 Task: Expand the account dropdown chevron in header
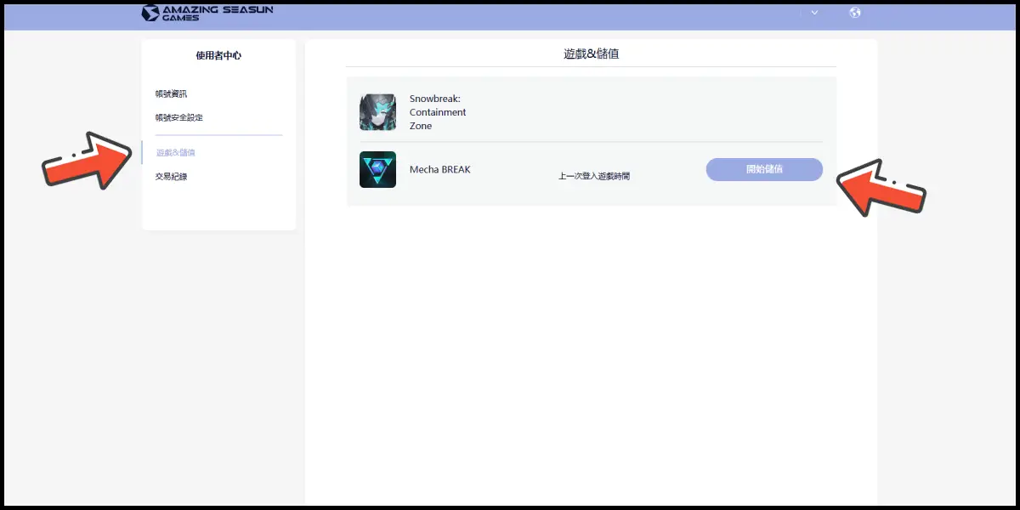[x=814, y=13]
